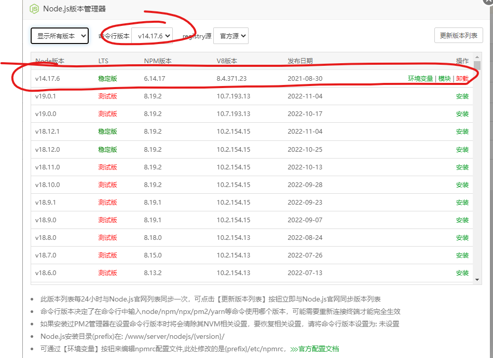The width and height of the screenshot is (493, 358).
Task: Click scrollbar down arrow in version table
Action: pyautogui.click(x=477, y=280)
